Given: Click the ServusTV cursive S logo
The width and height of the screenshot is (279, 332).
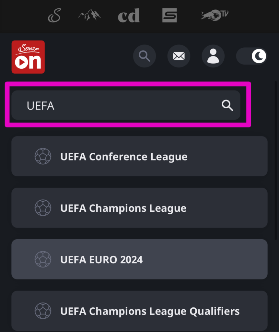Looking at the screenshot, I should (x=54, y=16).
